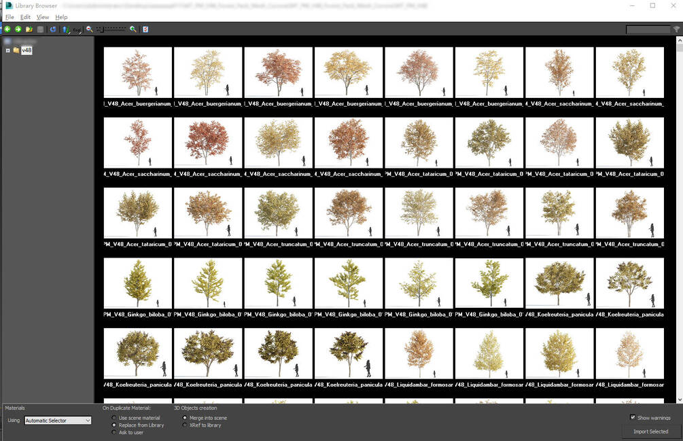This screenshot has height=441, width=683.
Task: Toggle the Show warnings checkbox
Action: pyautogui.click(x=633, y=417)
